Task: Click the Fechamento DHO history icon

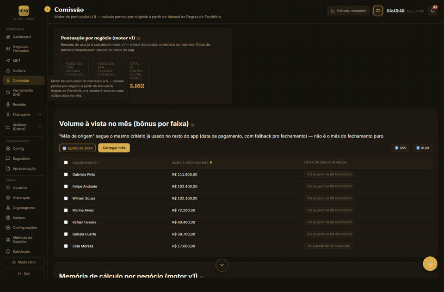Action: point(8,93)
